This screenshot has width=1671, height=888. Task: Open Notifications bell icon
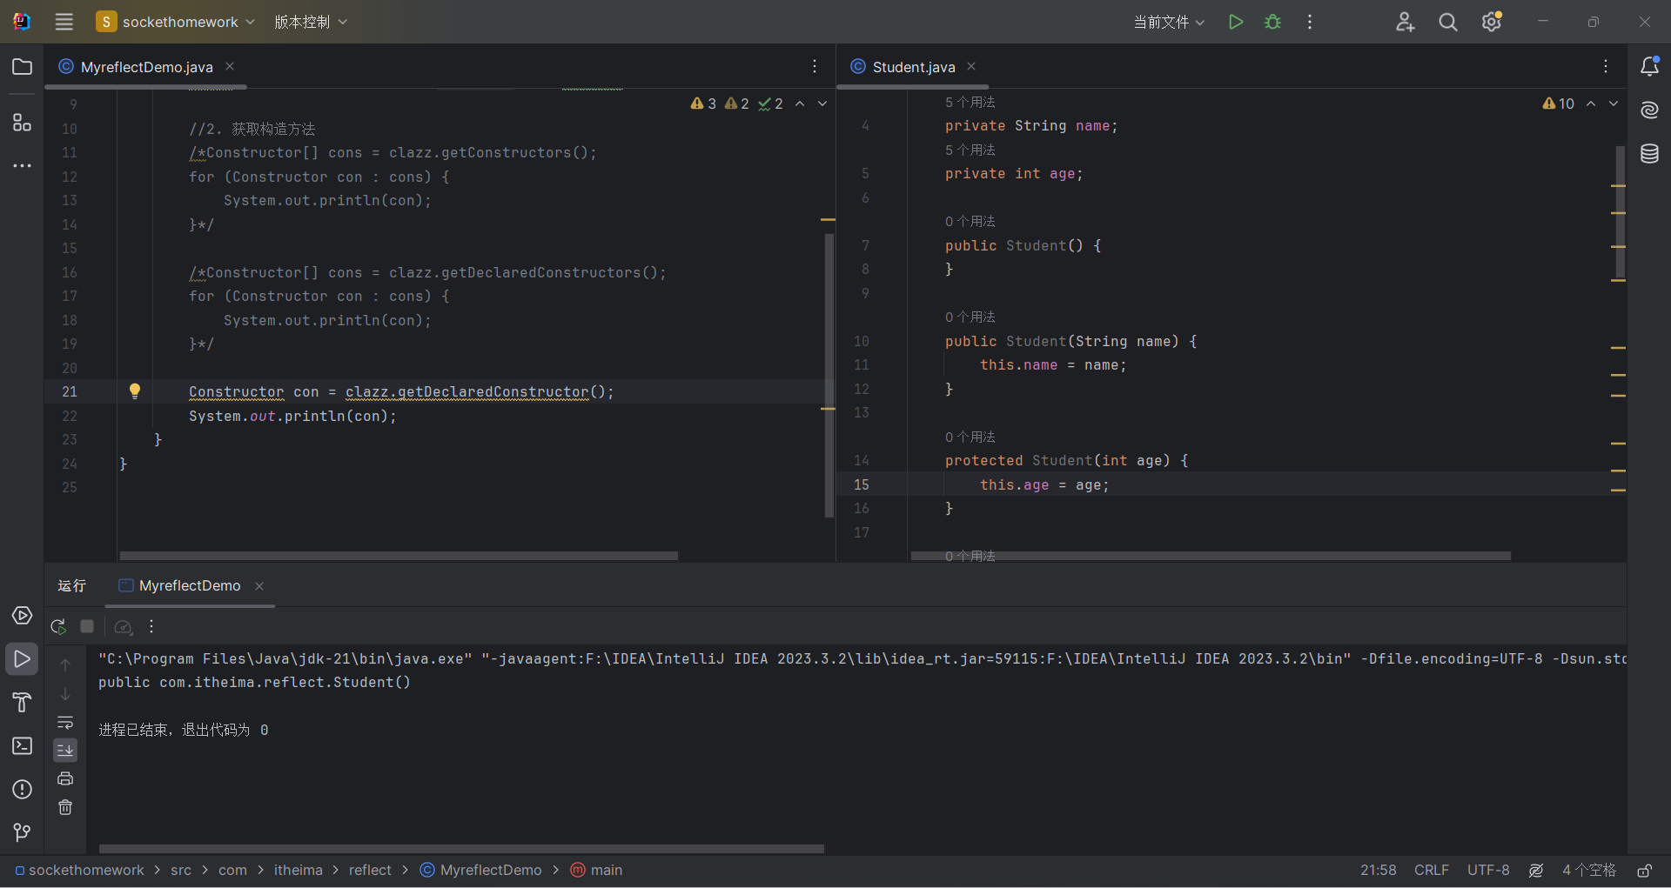tap(1649, 66)
